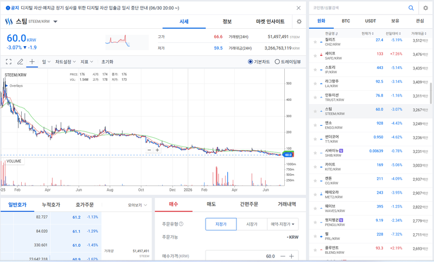This screenshot has height=262, width=434.
Task: Click the 매수가격 input field
Action: 241,256
